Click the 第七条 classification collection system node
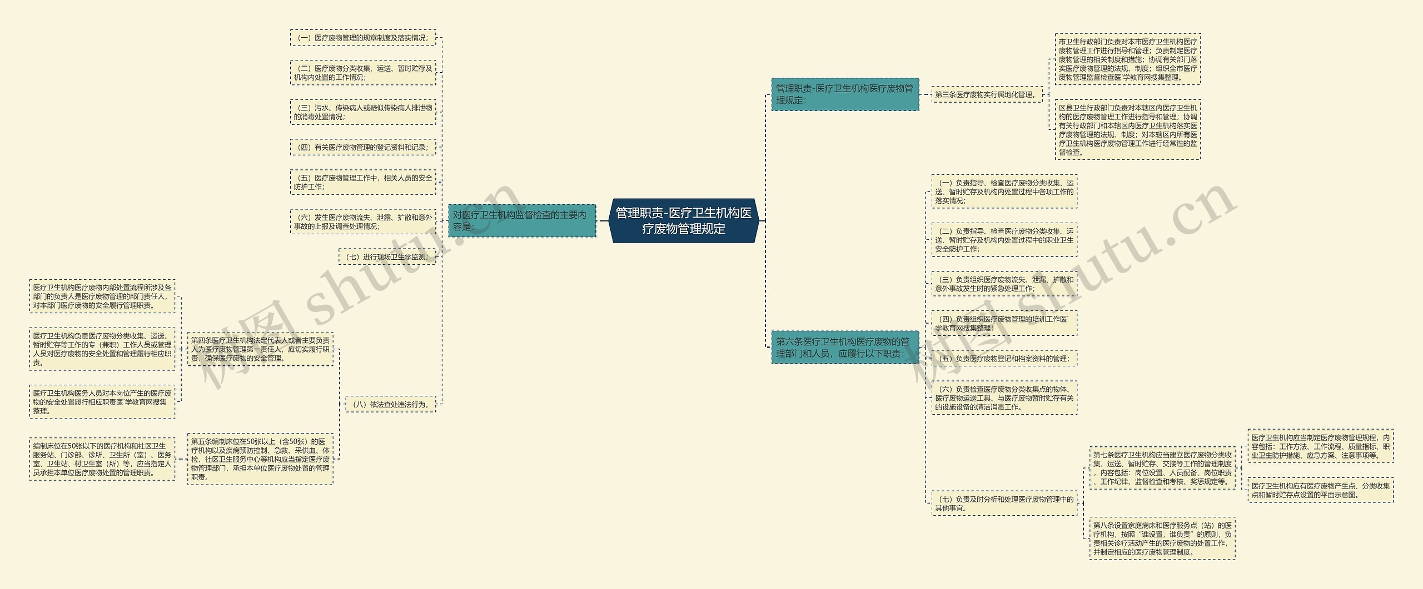The image size is (1423, 589). click(x=1162, y=469)
